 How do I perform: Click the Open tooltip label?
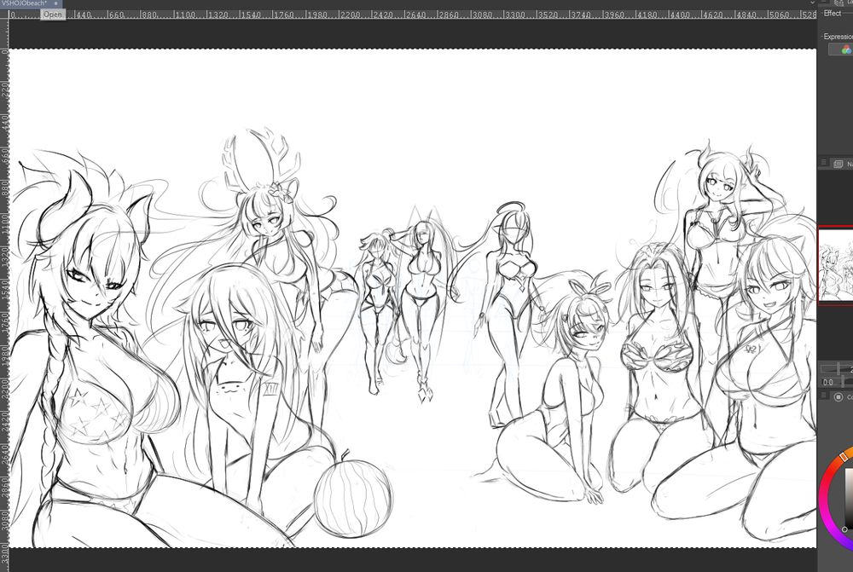click(x=53, y=14)
